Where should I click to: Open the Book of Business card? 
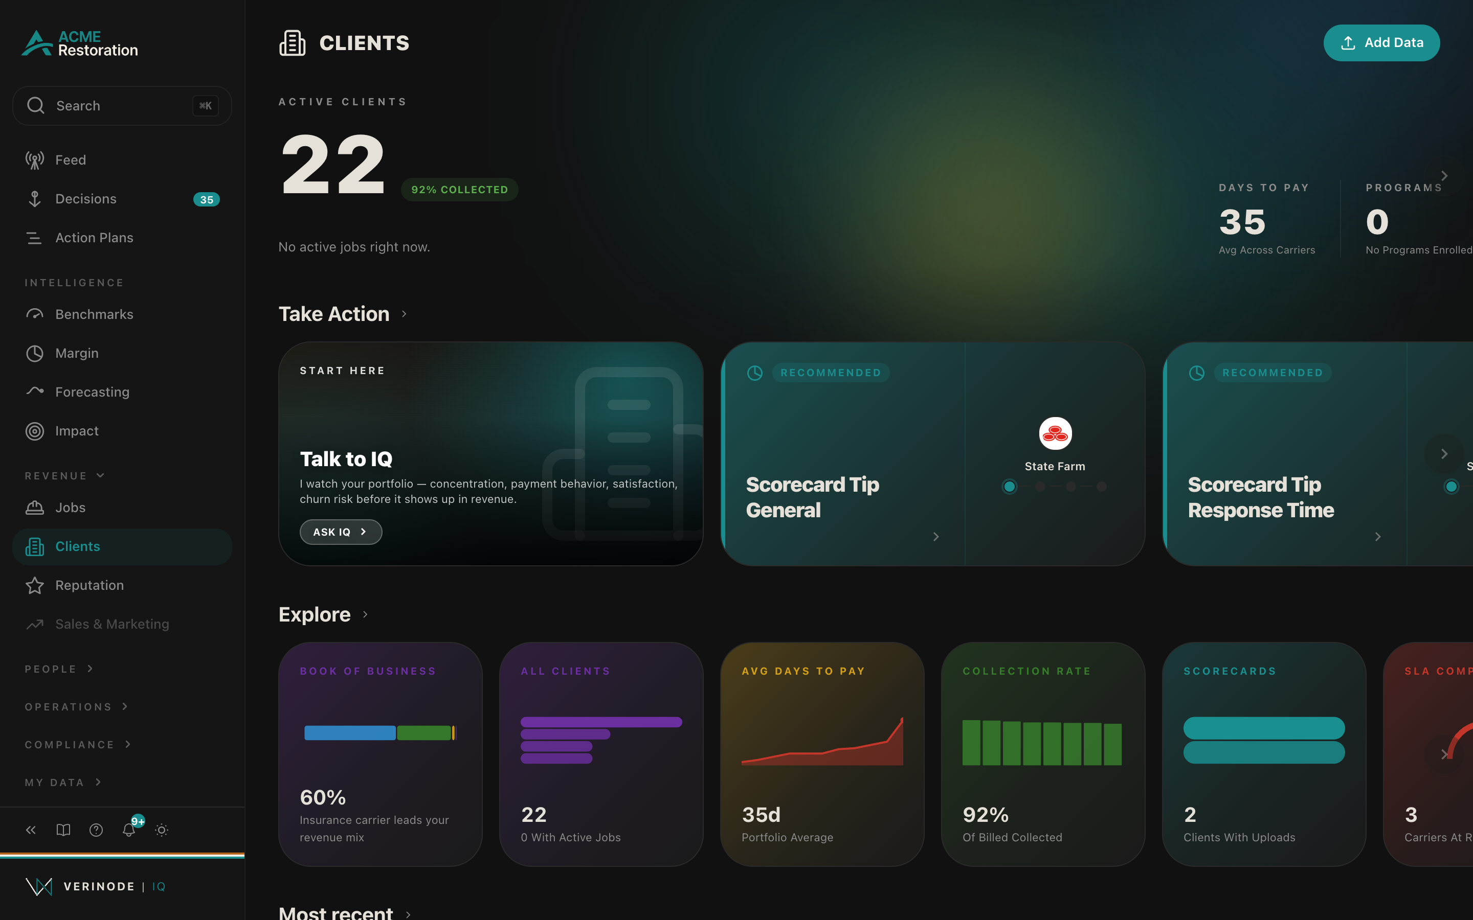(x=381, y=754)
